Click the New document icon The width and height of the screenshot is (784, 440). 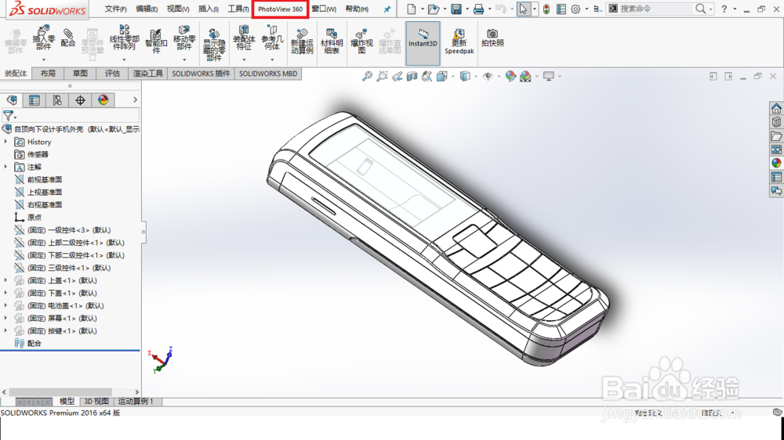tap(411, 9)
